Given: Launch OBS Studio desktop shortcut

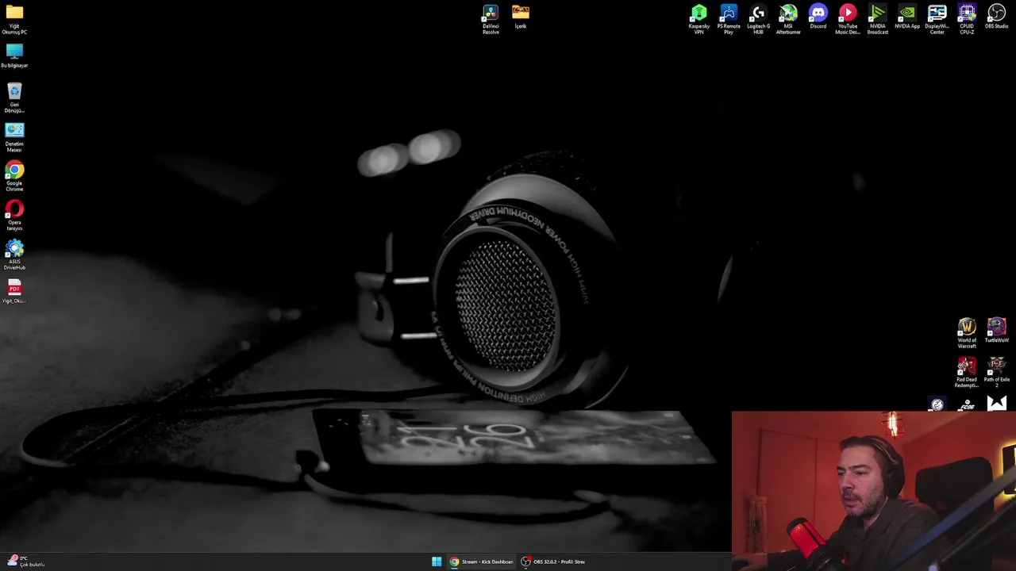Looking at the screenshot, I should (x=996, y=17).
